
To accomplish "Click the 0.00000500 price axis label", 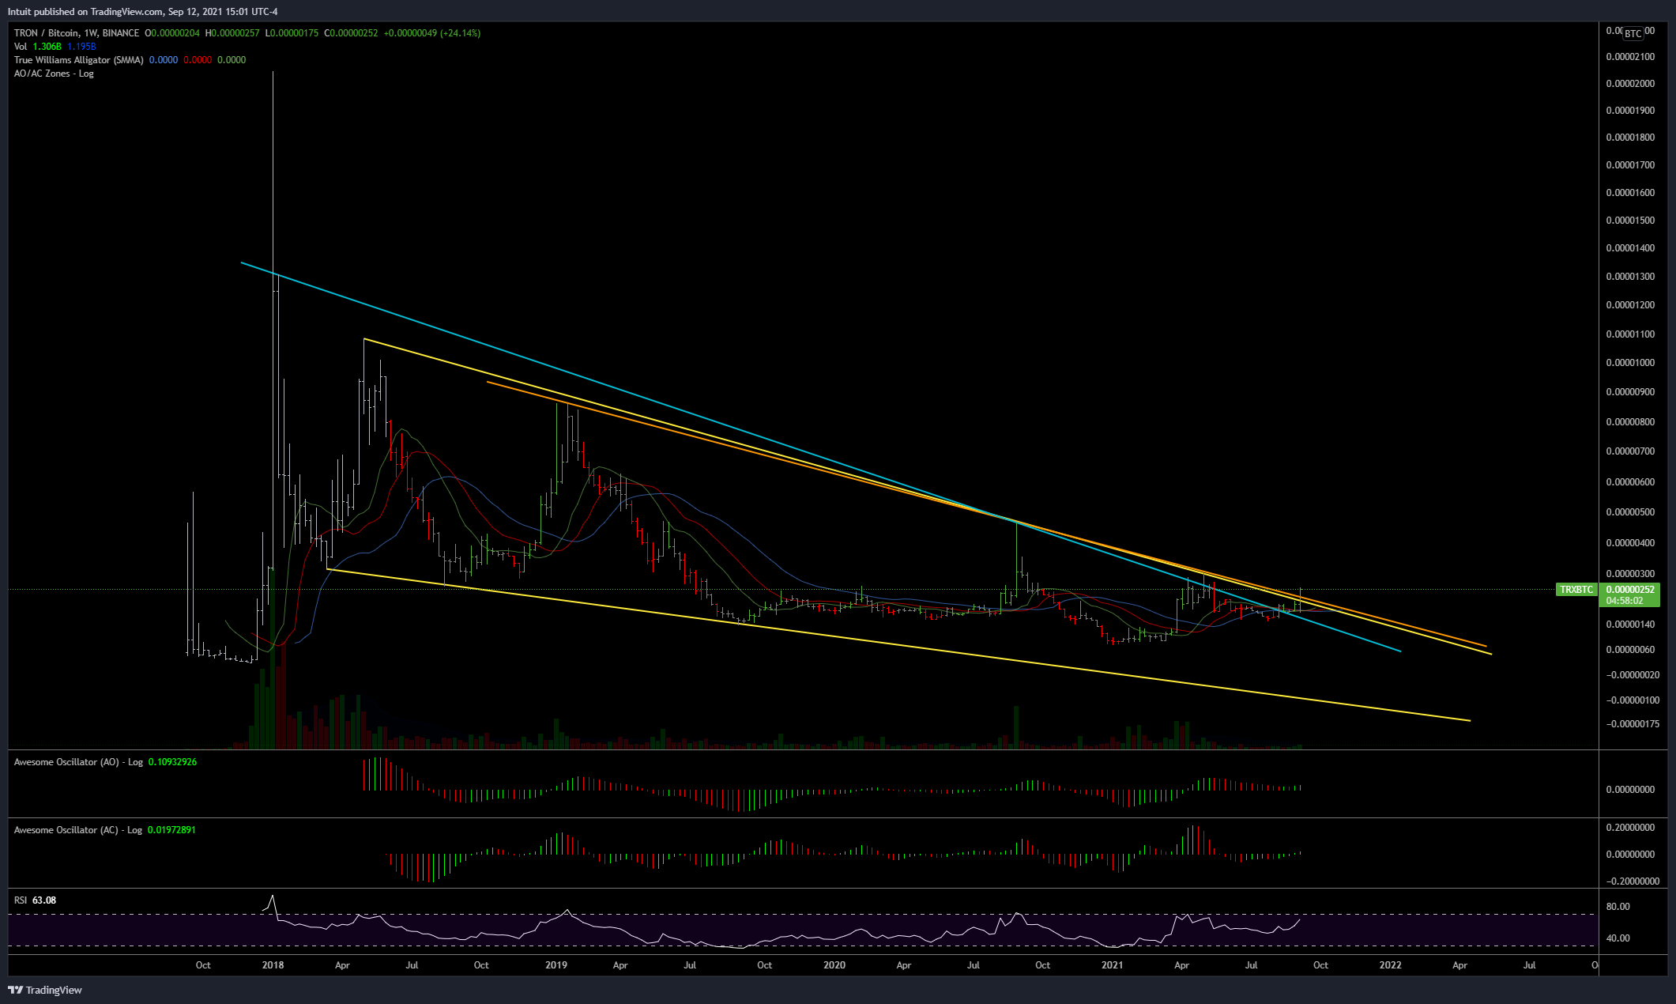I will (x=1632, y=512).
